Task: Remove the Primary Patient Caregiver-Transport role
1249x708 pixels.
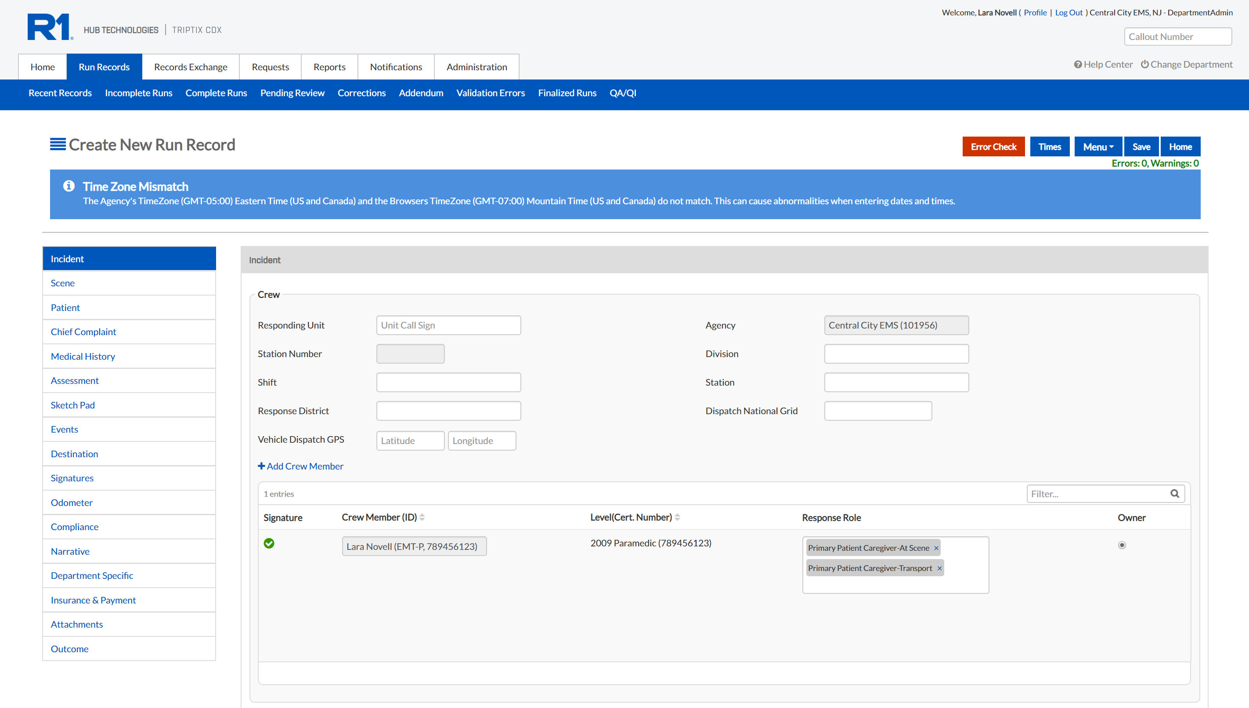Action: point(939,568)
